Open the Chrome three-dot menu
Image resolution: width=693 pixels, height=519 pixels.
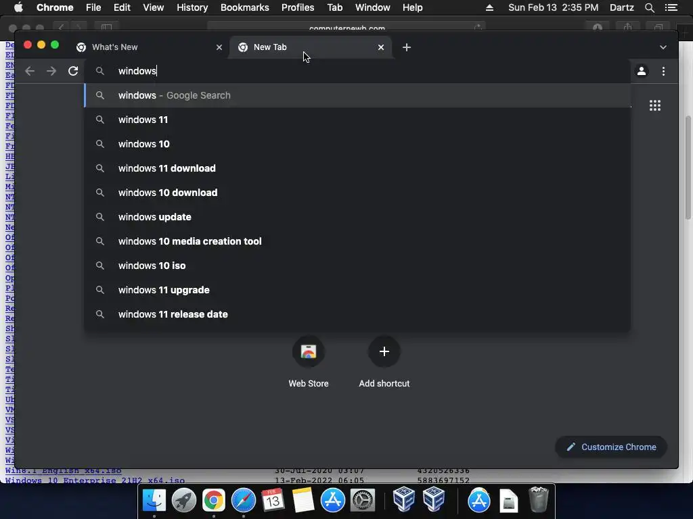coord(663,71)
